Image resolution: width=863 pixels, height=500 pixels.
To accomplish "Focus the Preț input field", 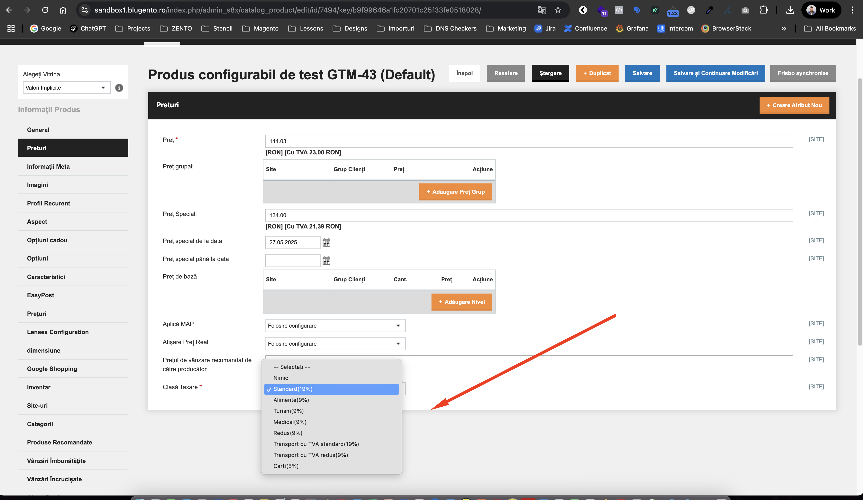I will [x=529, y=141].
